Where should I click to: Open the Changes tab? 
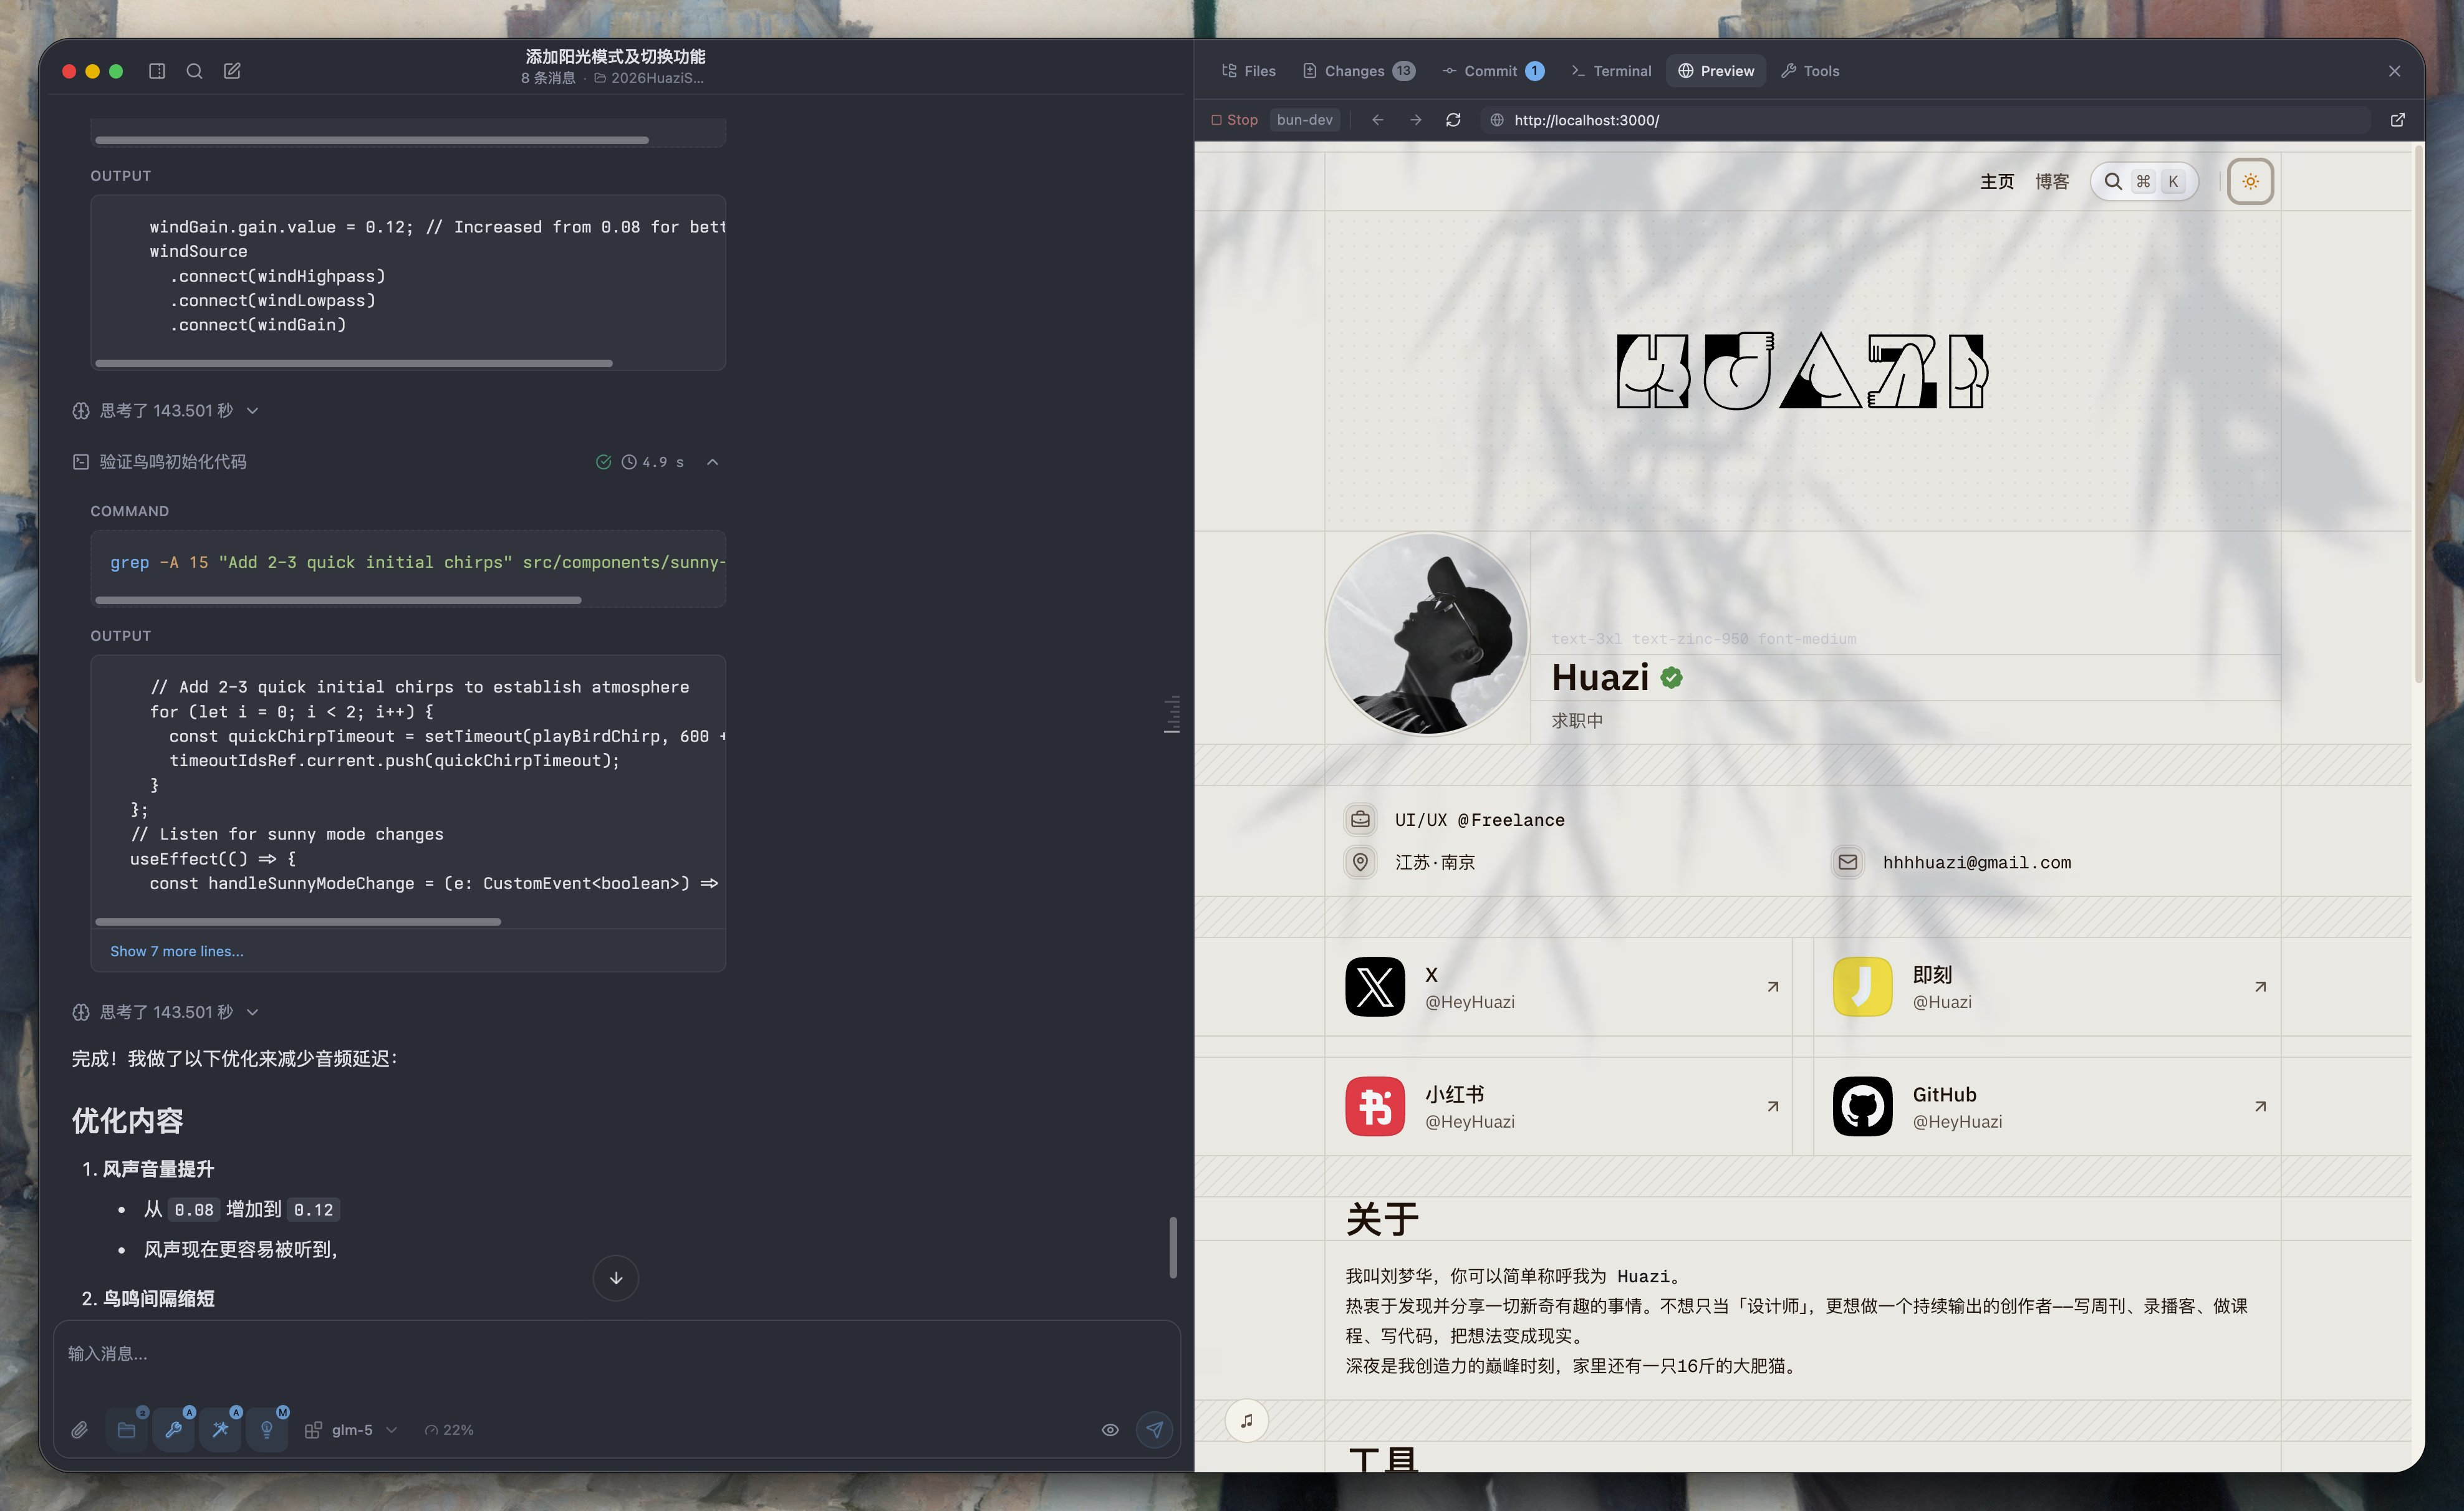click(1357, 71)
